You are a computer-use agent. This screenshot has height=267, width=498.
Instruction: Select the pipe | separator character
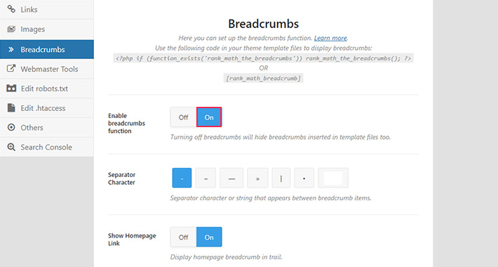click(281, 178)
